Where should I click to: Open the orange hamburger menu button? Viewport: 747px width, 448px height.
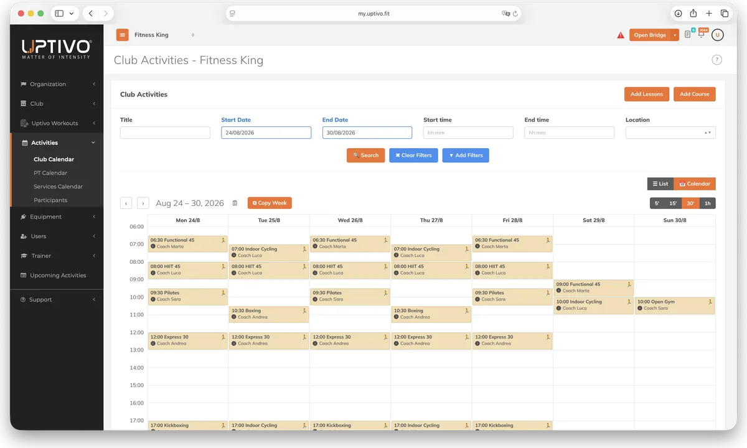pyautogui.click(x=122, y=35)
